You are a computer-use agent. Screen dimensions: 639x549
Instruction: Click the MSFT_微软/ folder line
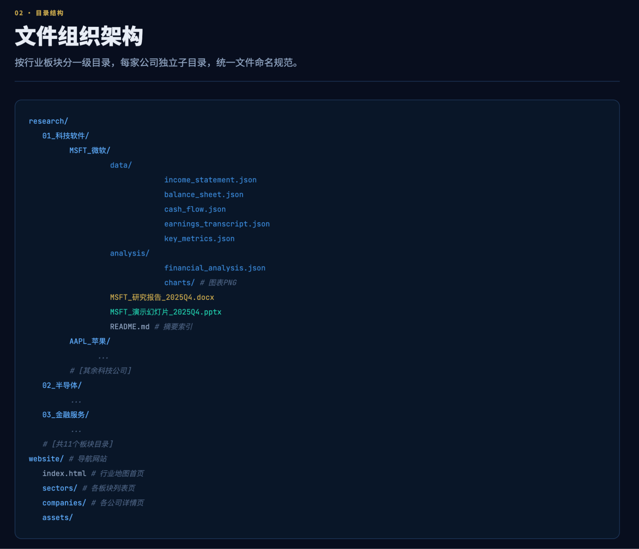coord(90,150)
